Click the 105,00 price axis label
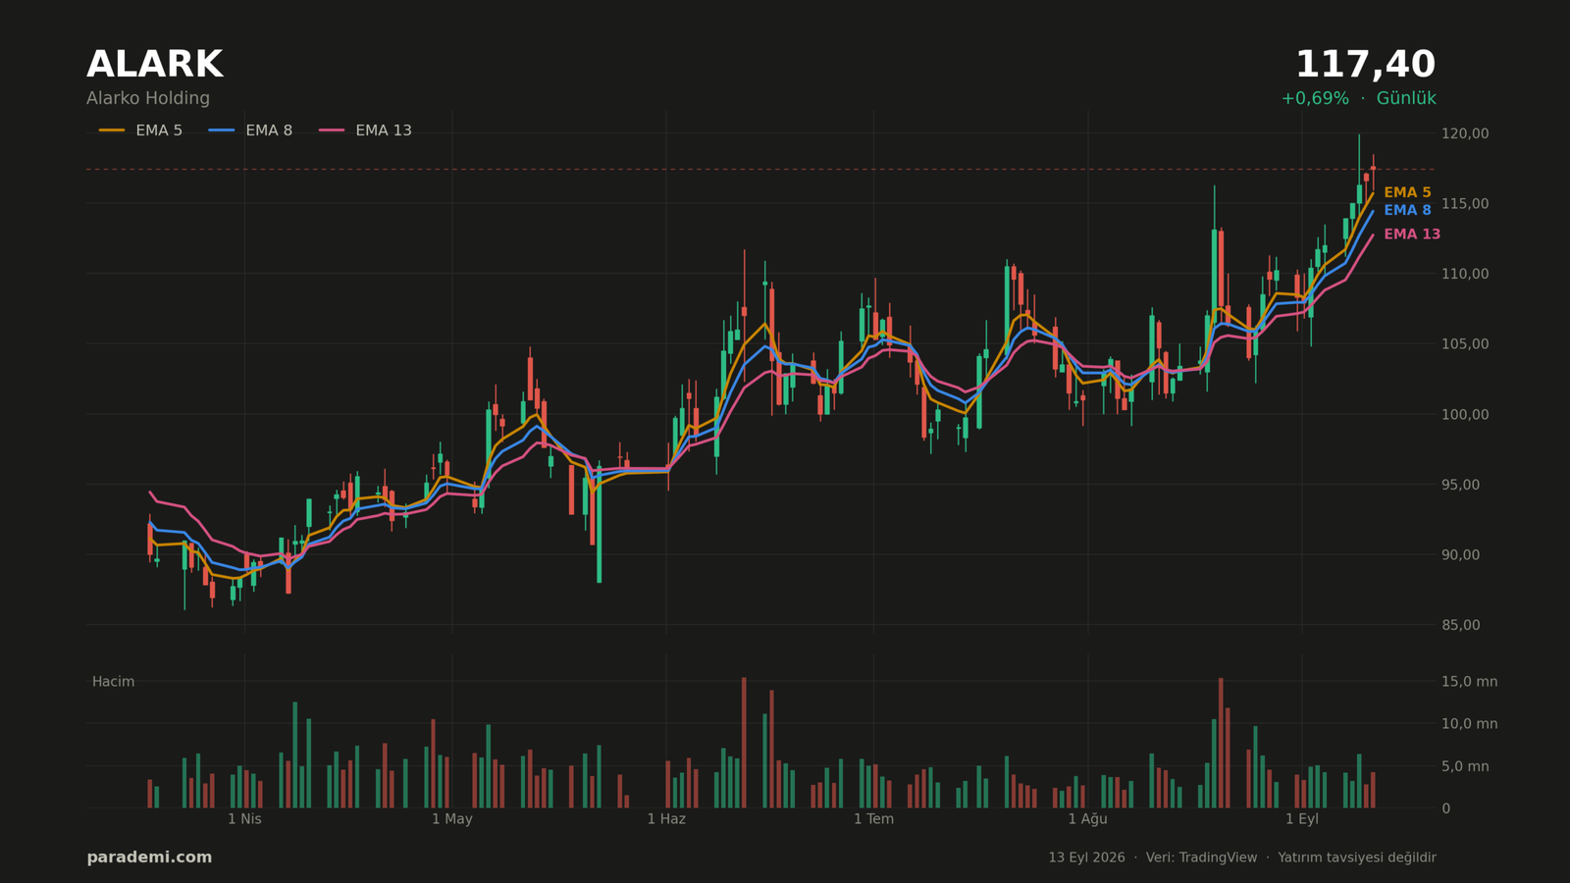Screen dimensions: 1570x883 click(1465, 344)
